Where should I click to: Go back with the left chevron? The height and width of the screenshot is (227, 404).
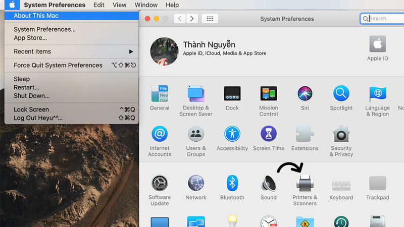(x=180, y=19)
